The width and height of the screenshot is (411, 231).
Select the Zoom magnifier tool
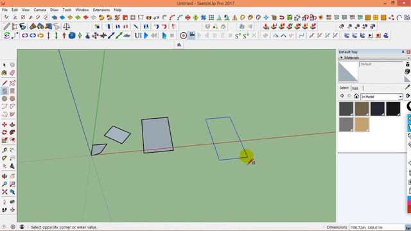click(4, 184)
